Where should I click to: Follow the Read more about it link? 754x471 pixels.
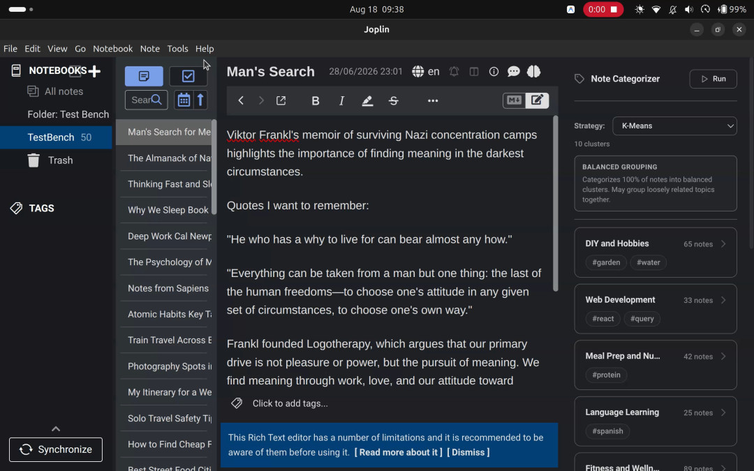[398, 452]
